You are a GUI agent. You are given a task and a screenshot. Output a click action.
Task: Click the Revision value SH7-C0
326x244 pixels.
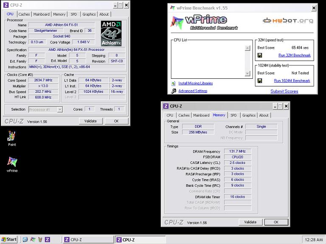(x=117, y=61)
